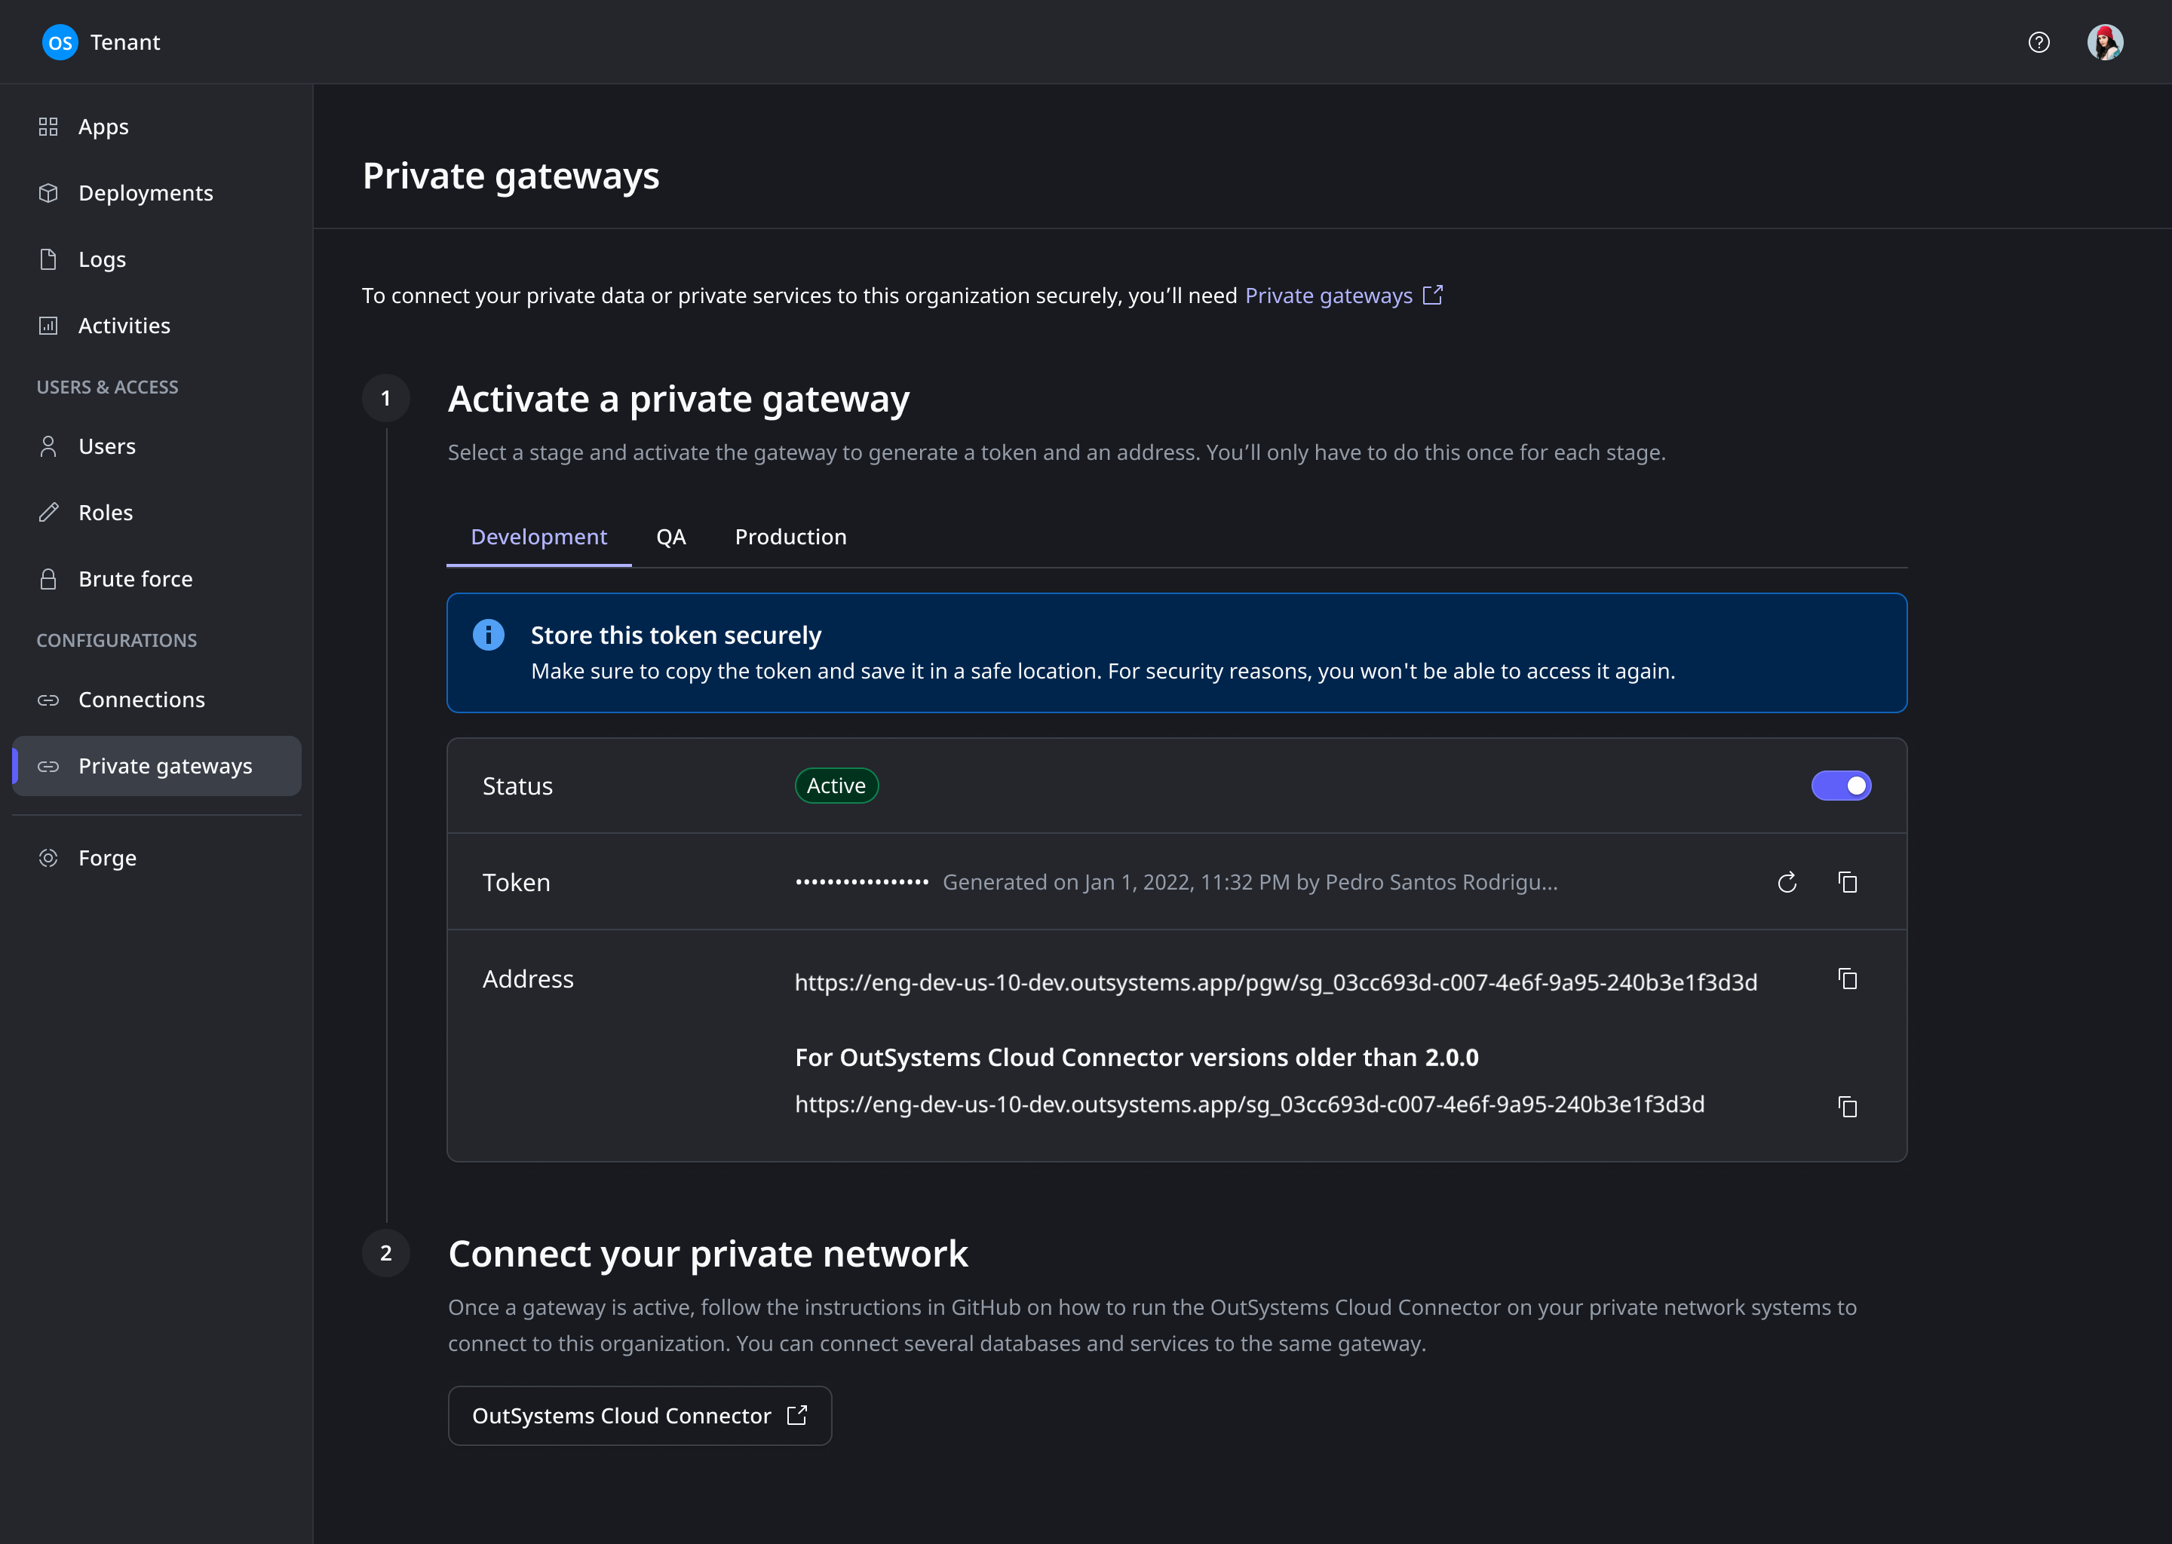Copy the token to clipboard
This screenshot has width=2172, height=1544.
point(1848,882)
